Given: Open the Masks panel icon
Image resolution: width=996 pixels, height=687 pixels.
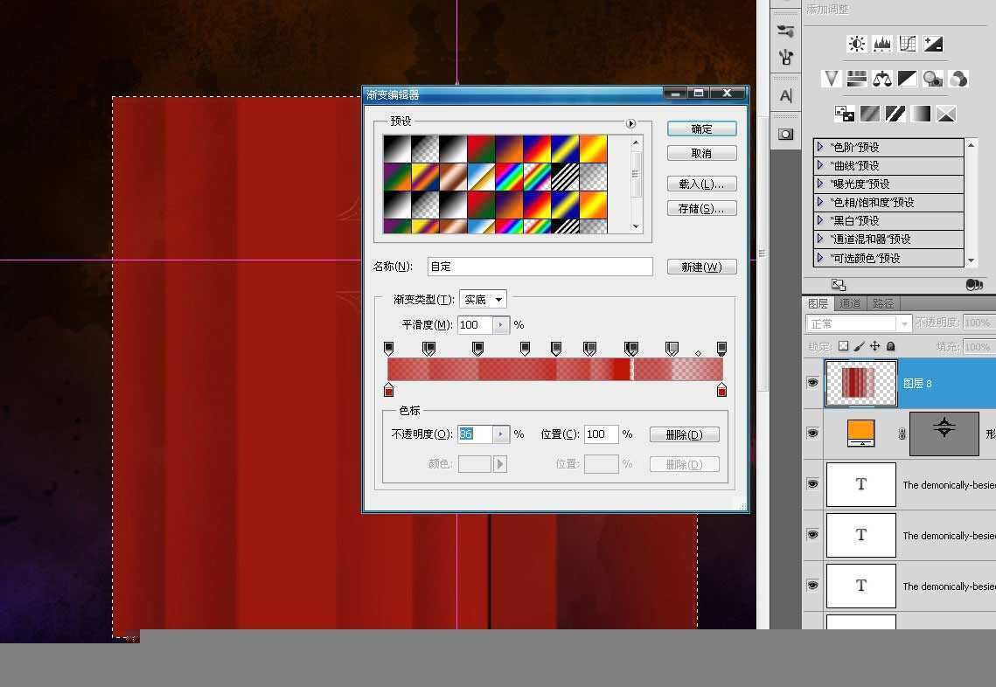Looking at the screenshot, I should [x=786, y=135].
